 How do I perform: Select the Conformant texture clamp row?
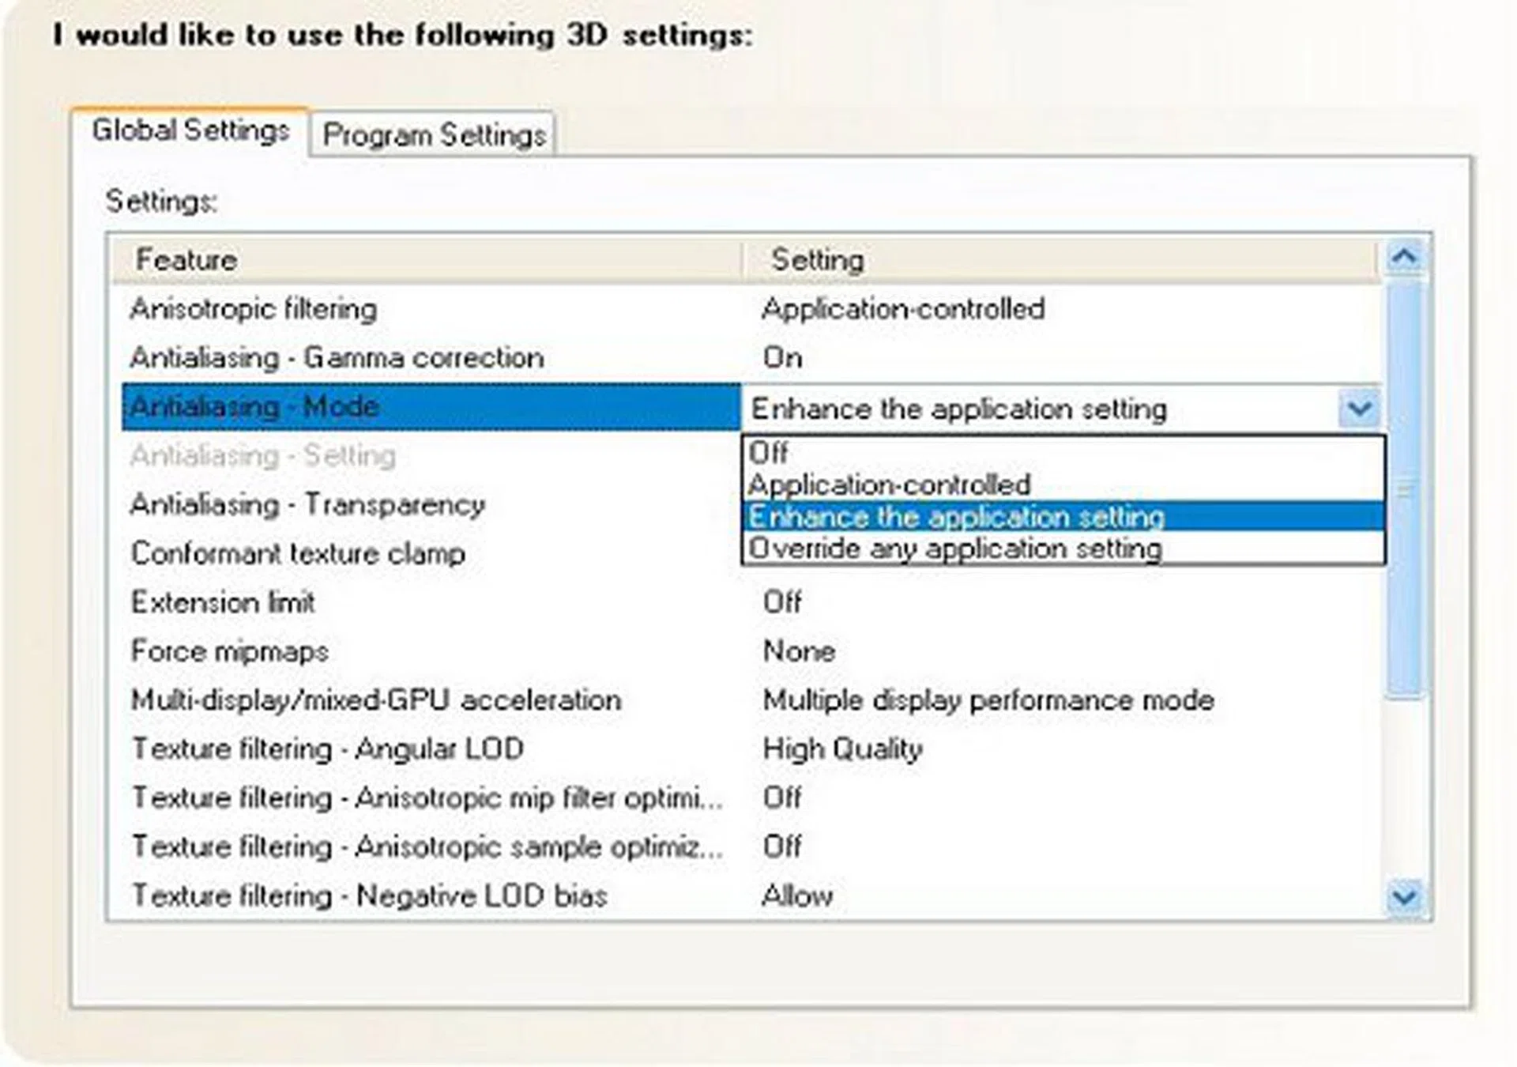coord(298,553)
